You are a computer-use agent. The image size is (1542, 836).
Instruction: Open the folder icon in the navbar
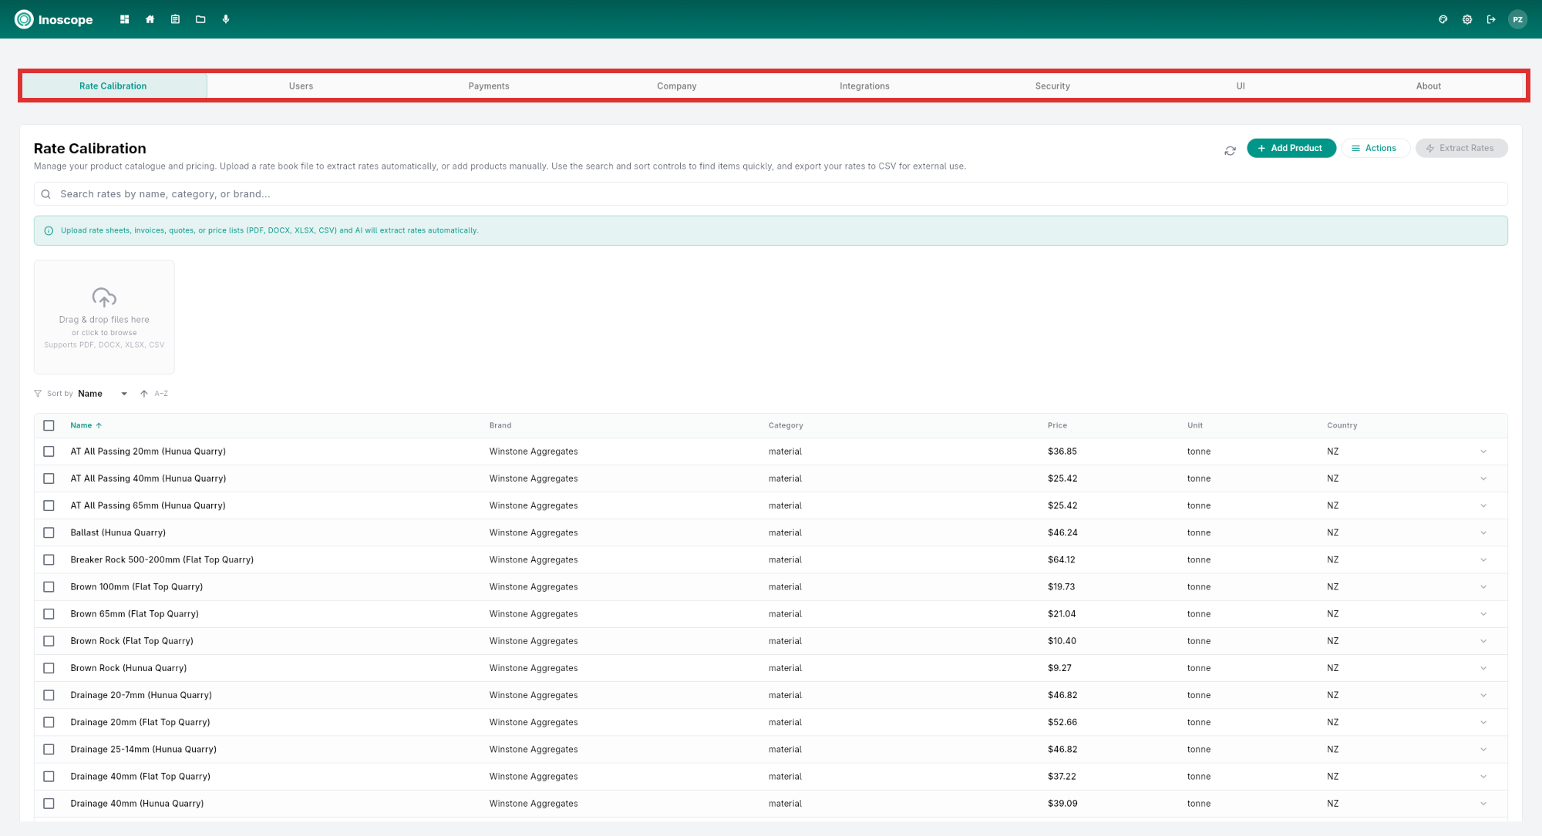pyautogui.click(x=200, y=18)
